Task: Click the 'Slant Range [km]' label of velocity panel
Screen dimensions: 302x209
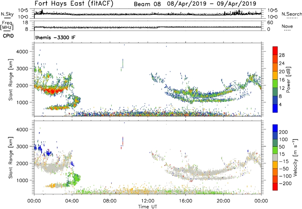Action: click(11, 158)
